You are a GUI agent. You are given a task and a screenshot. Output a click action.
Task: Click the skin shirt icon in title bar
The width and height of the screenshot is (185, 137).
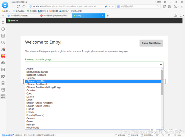point(165,2)
